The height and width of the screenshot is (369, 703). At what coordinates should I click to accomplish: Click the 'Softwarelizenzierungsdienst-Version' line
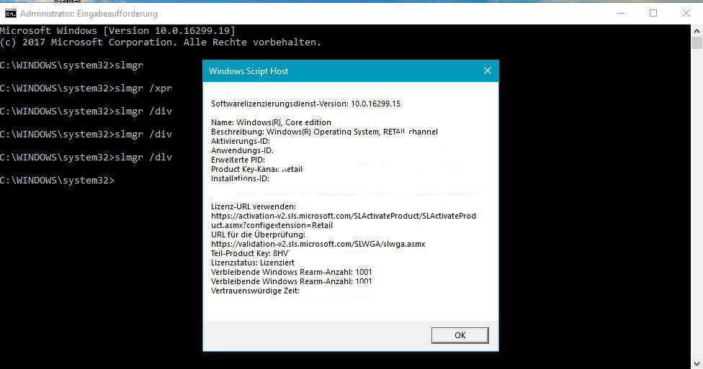point(306,104)
